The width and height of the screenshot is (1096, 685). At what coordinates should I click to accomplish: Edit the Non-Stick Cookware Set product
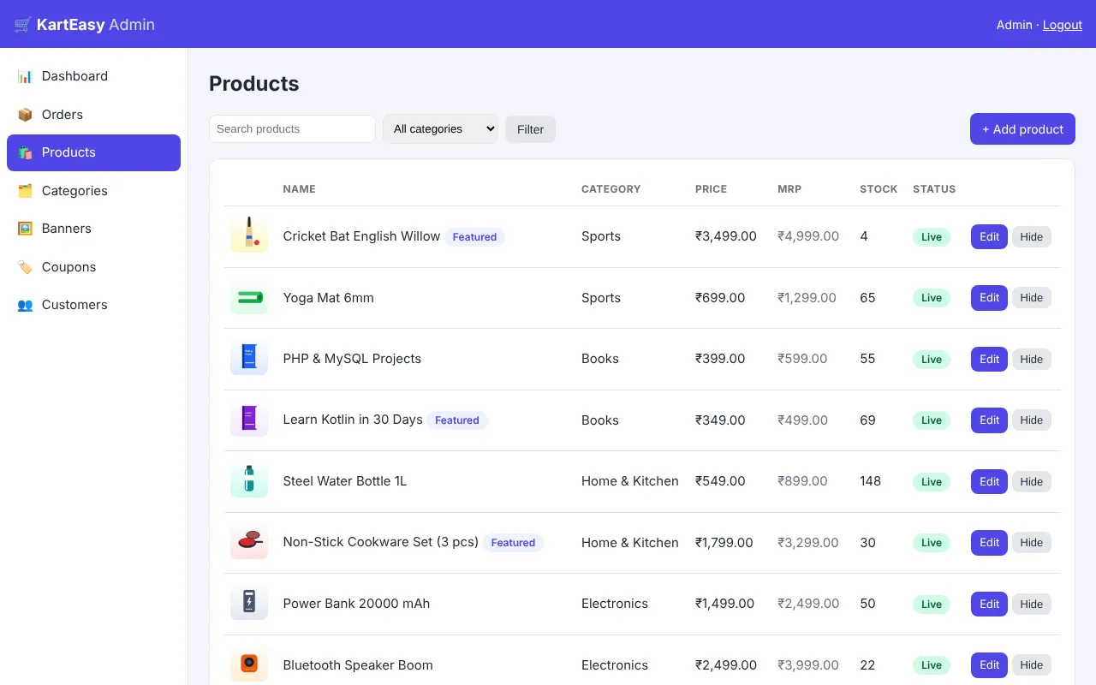pyautogui.click(x=989, y=543)
